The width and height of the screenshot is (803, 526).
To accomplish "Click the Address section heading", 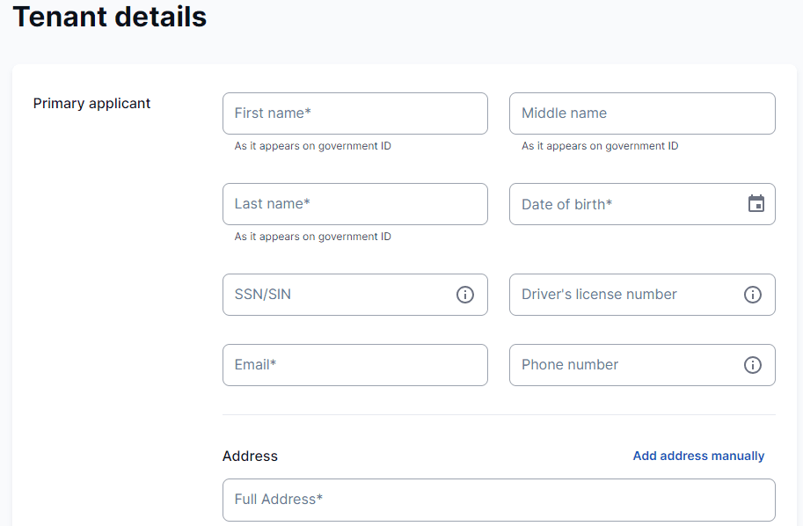I will [x=250, y=456].
